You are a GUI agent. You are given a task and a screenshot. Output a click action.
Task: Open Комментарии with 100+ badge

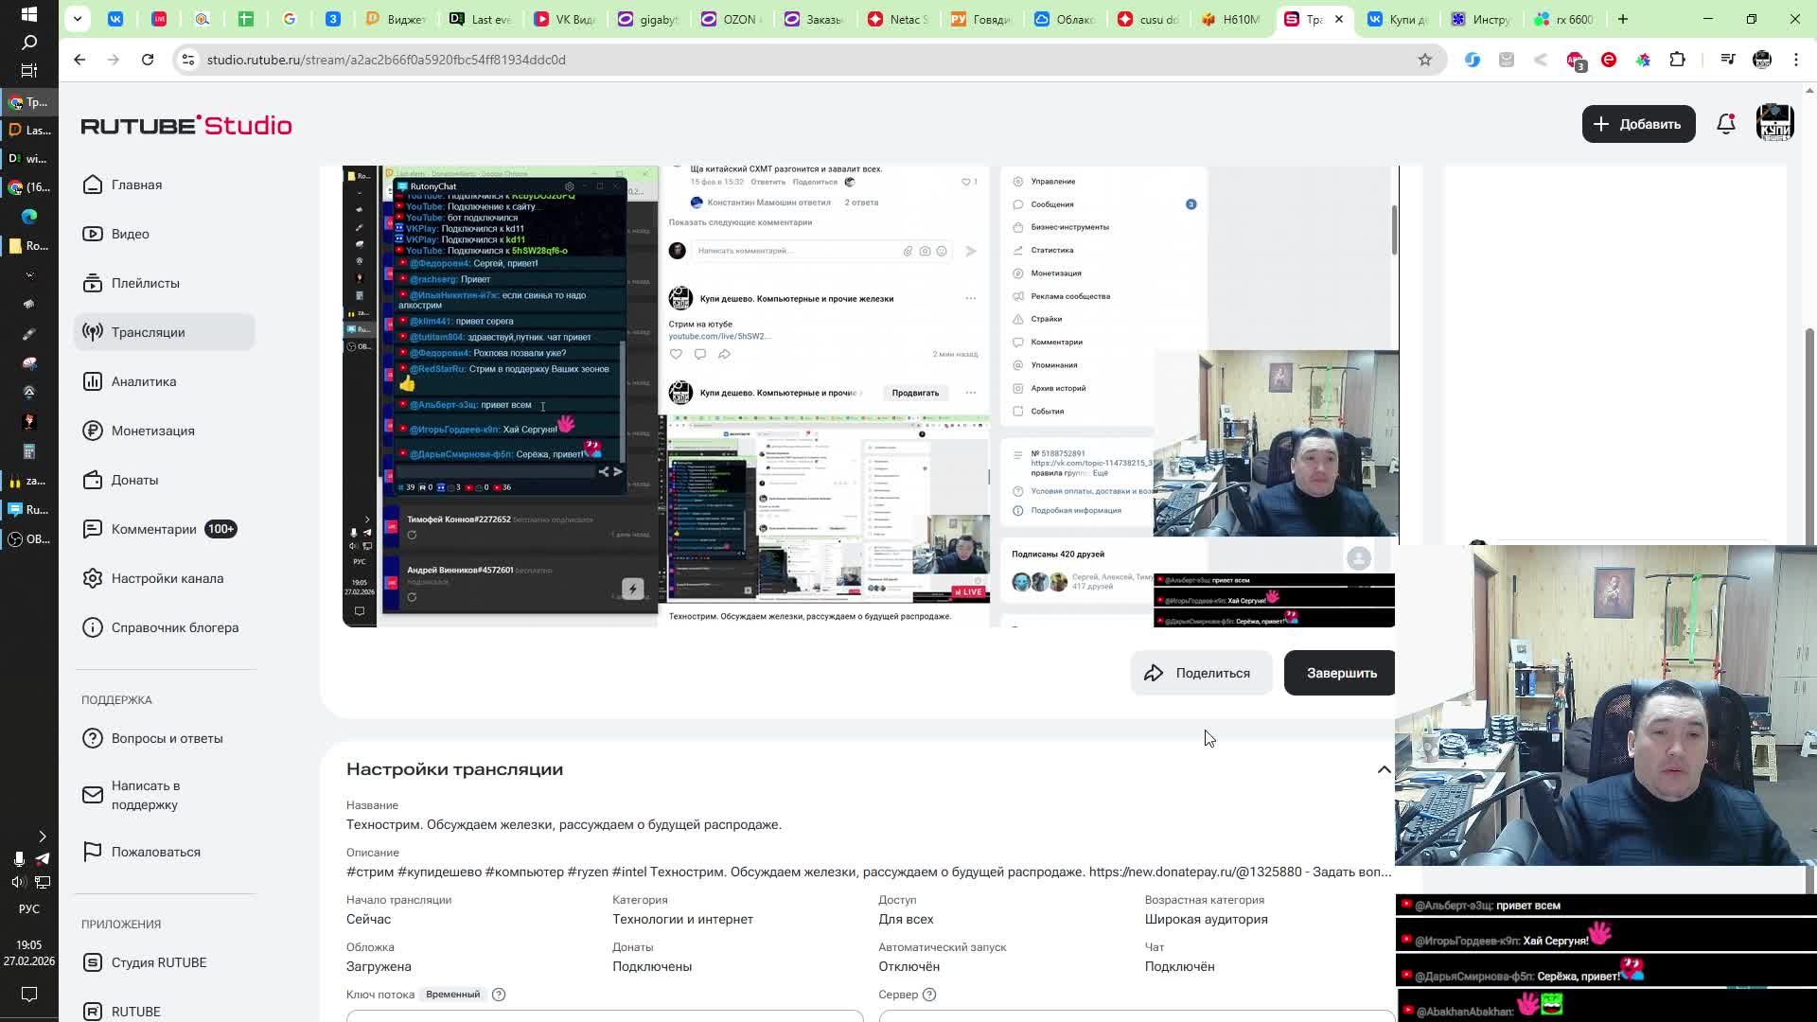pos(154,529)
